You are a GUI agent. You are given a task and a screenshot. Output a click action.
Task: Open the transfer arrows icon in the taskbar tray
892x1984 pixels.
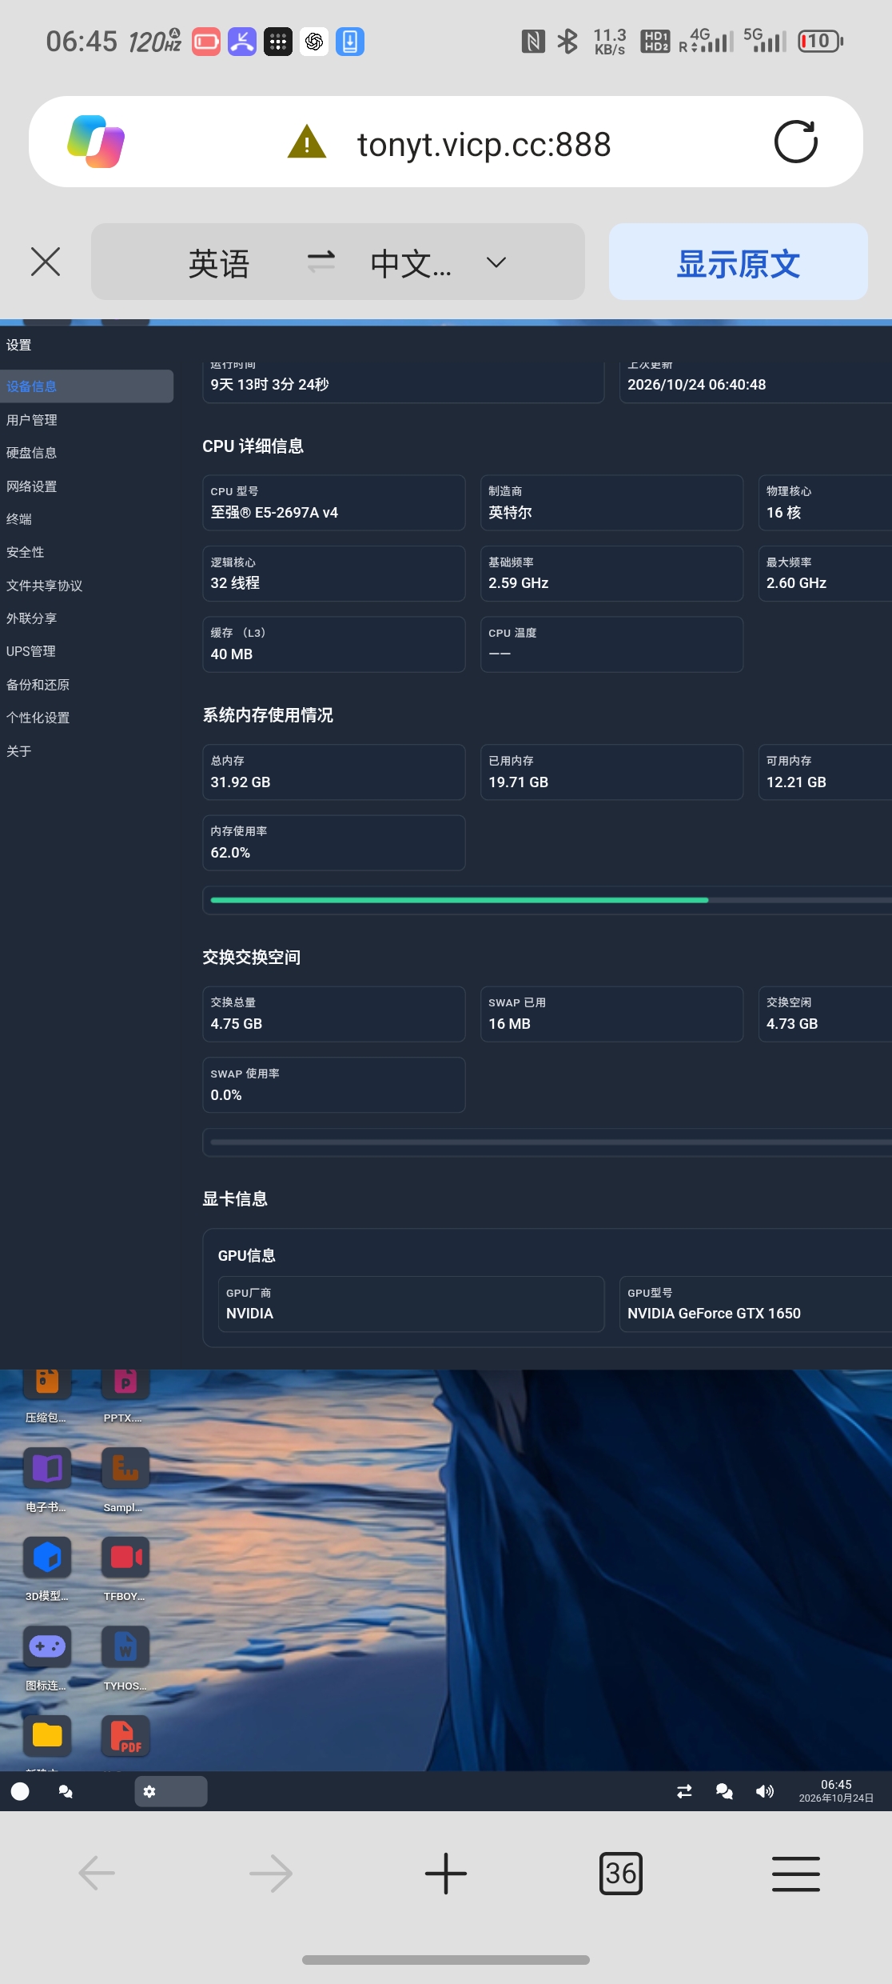pyautogui.click(x=684, y=1791)
